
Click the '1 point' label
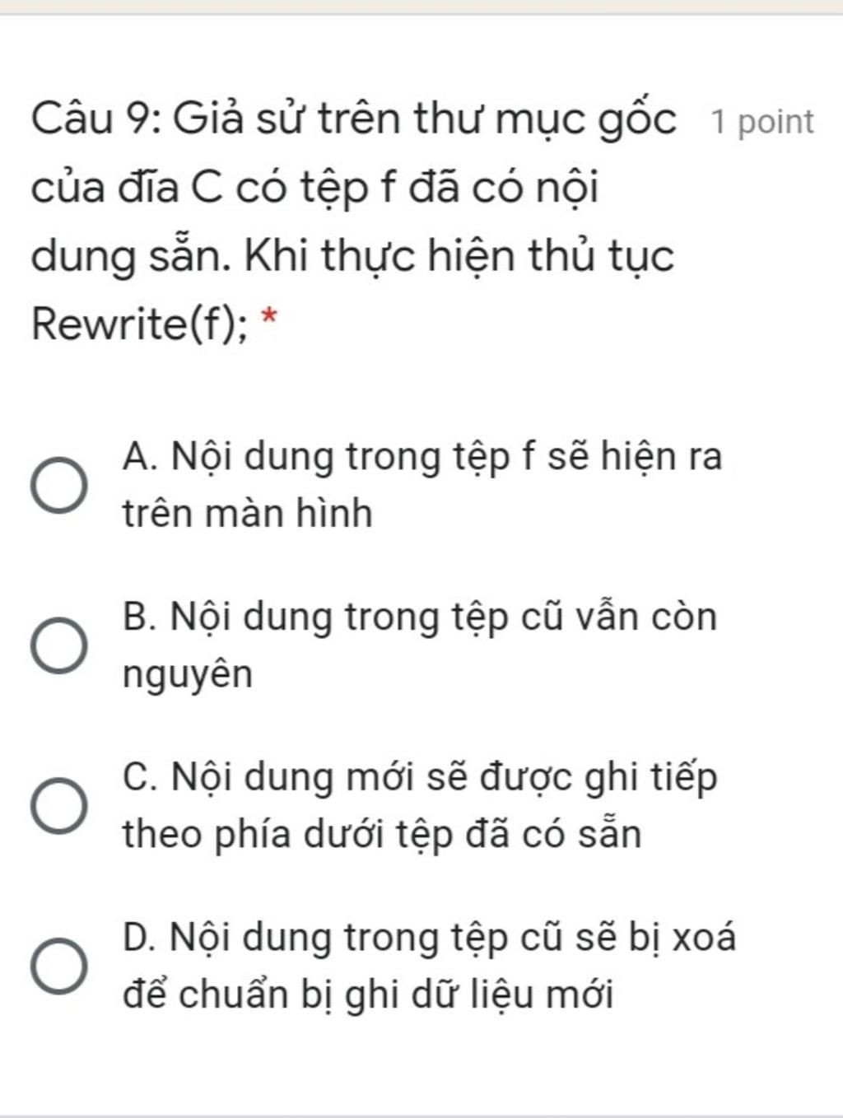pyautogui.click(x=762, y=122)
